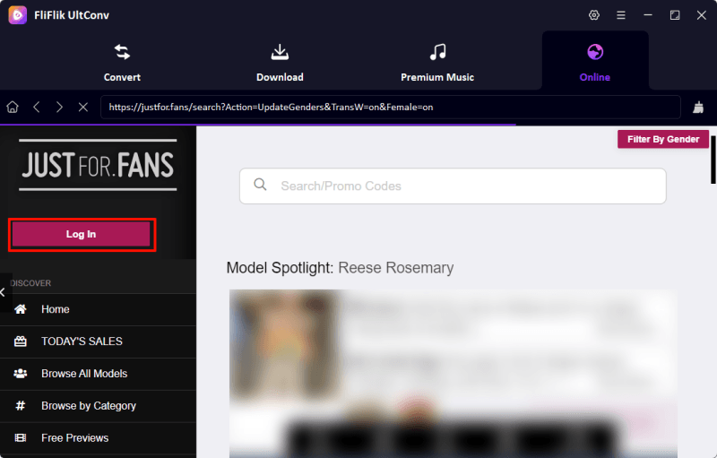
Task: Click the URL address bar
Action: pyautogui.click(x=390, y=107)
